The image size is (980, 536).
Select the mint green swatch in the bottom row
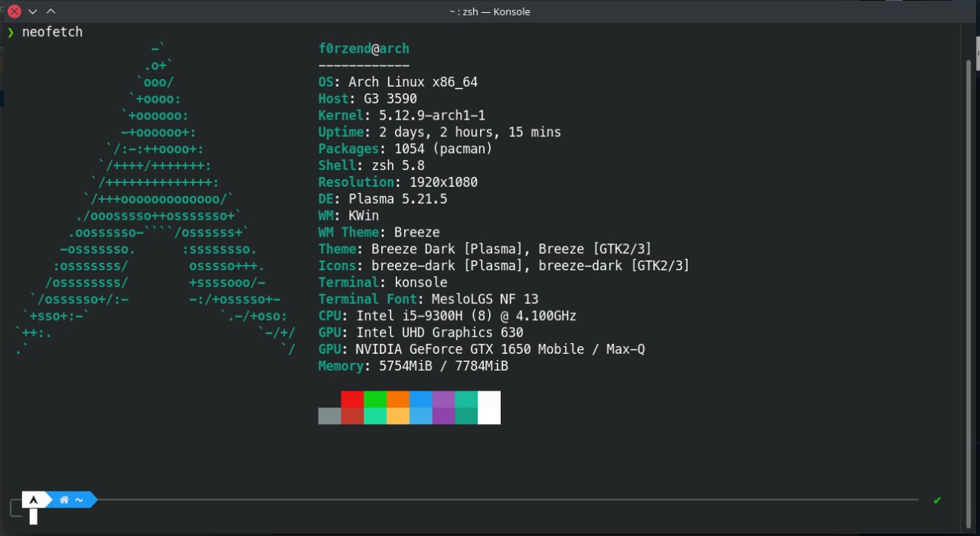tap(375, 416)
